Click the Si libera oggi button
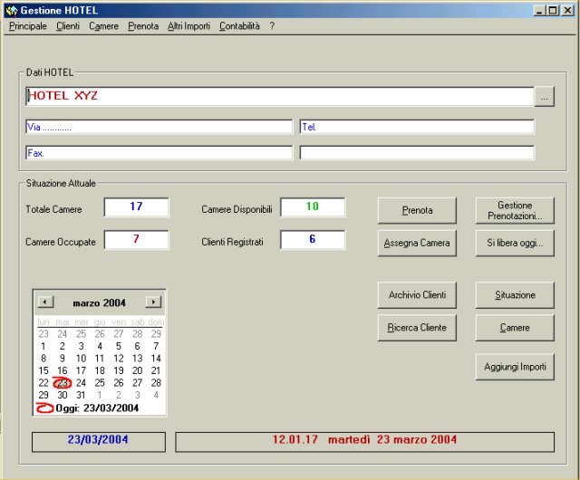580x480 pixels. pyautogui.click(x=515, y=244)
